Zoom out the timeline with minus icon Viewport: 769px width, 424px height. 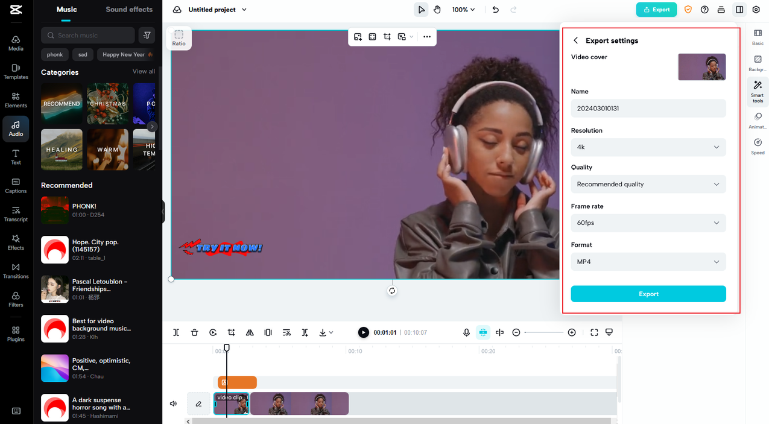516,332
